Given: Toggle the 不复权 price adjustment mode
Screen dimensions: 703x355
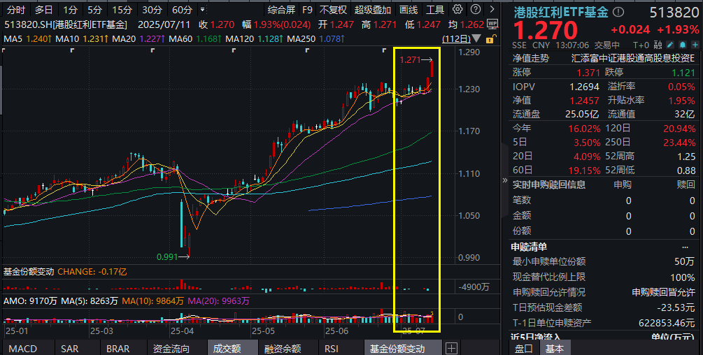Looking at the screenshot, I should [x=333, y=10].
